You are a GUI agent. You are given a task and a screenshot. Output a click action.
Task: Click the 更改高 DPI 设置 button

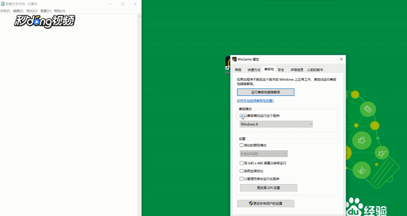point(268,188)
